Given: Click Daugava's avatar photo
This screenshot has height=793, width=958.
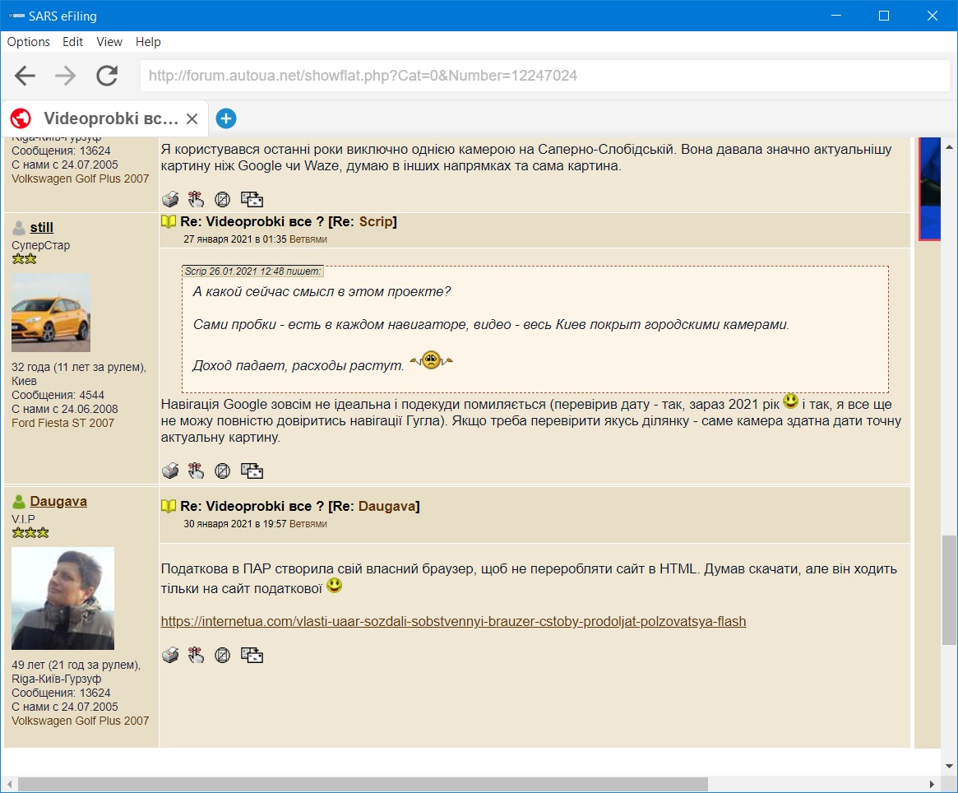Looking at the screenshot, I should coord(62,598).
